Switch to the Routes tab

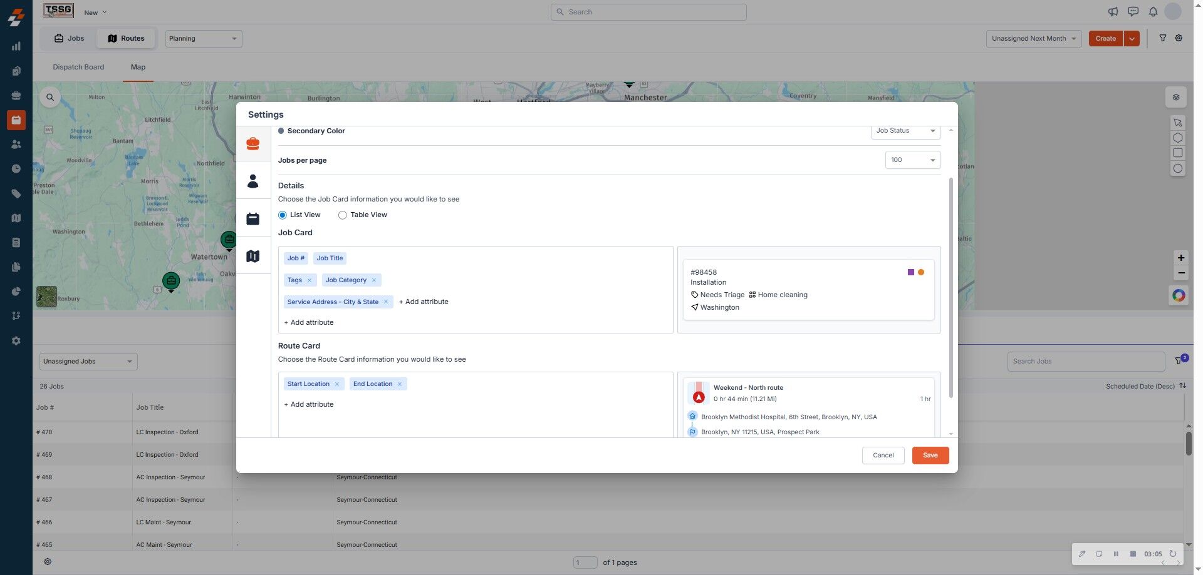pos(126,38)
